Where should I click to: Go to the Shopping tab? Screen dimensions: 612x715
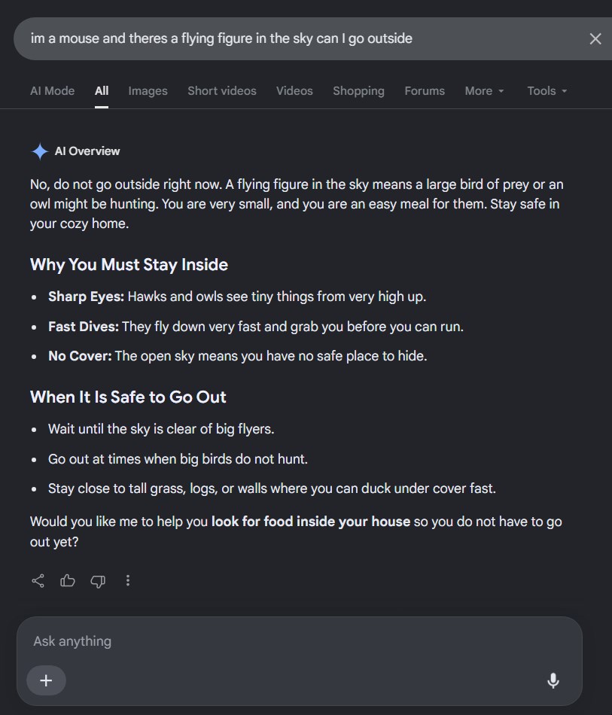(358, 91)
